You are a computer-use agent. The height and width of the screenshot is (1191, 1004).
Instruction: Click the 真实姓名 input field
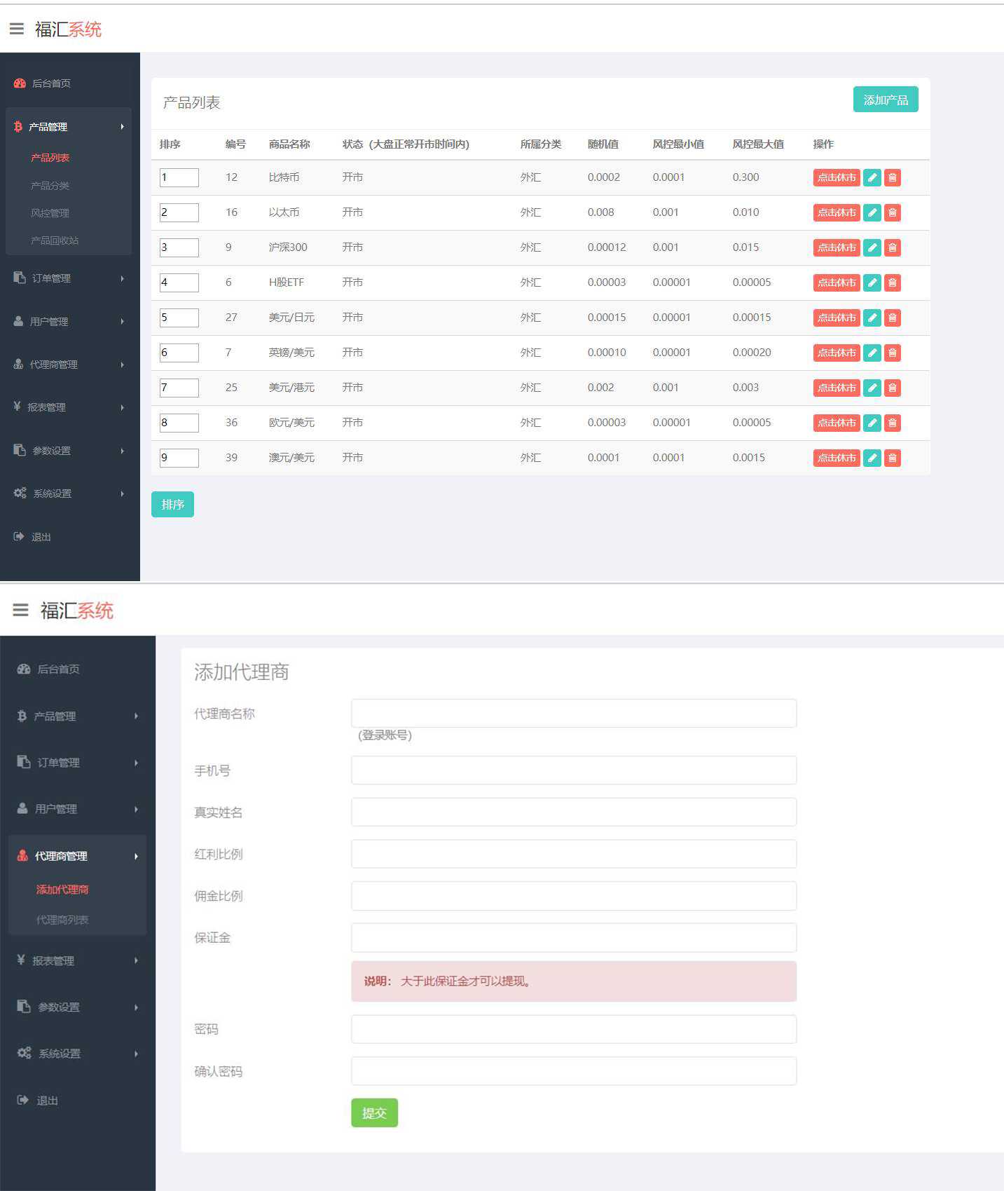point(574,812)
